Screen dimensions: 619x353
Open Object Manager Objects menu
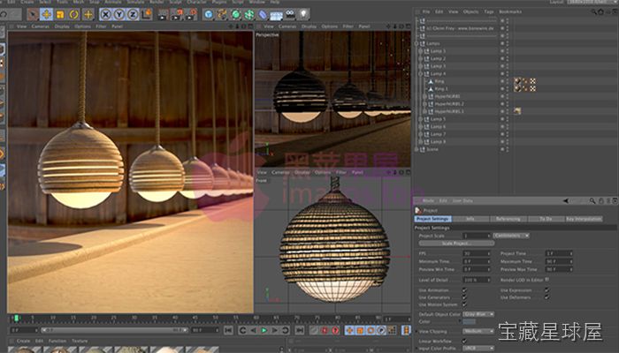(470, 11)
